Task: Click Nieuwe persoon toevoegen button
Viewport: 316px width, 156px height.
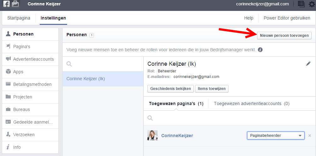Action: tap(284, 36)
